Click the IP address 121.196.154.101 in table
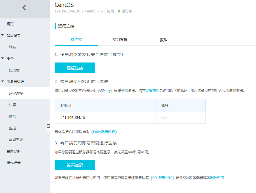 click(74, 117)
